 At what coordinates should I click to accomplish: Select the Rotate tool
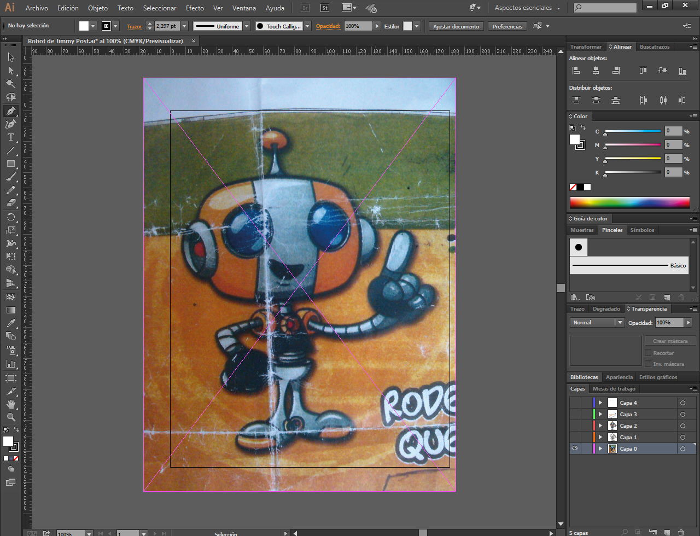(x=10, y=217)
